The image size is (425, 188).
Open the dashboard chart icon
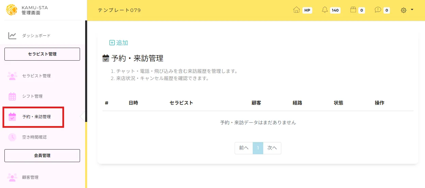[x=12, y=36]
